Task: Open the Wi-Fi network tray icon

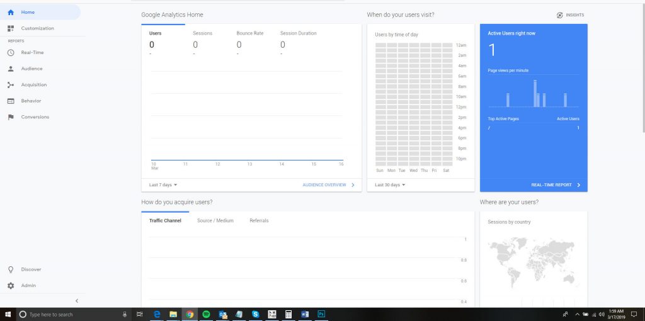Action: (594, 315)
